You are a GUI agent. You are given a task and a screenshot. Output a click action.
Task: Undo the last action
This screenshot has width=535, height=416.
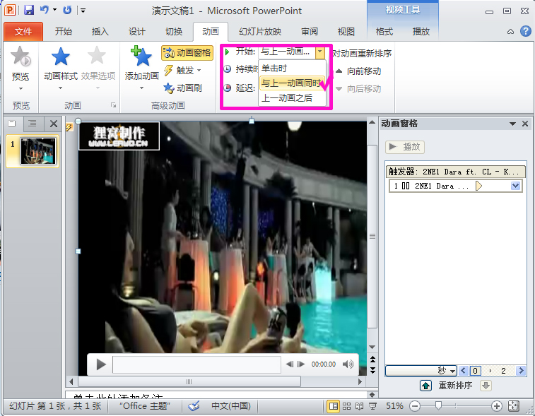coord(45,10)
